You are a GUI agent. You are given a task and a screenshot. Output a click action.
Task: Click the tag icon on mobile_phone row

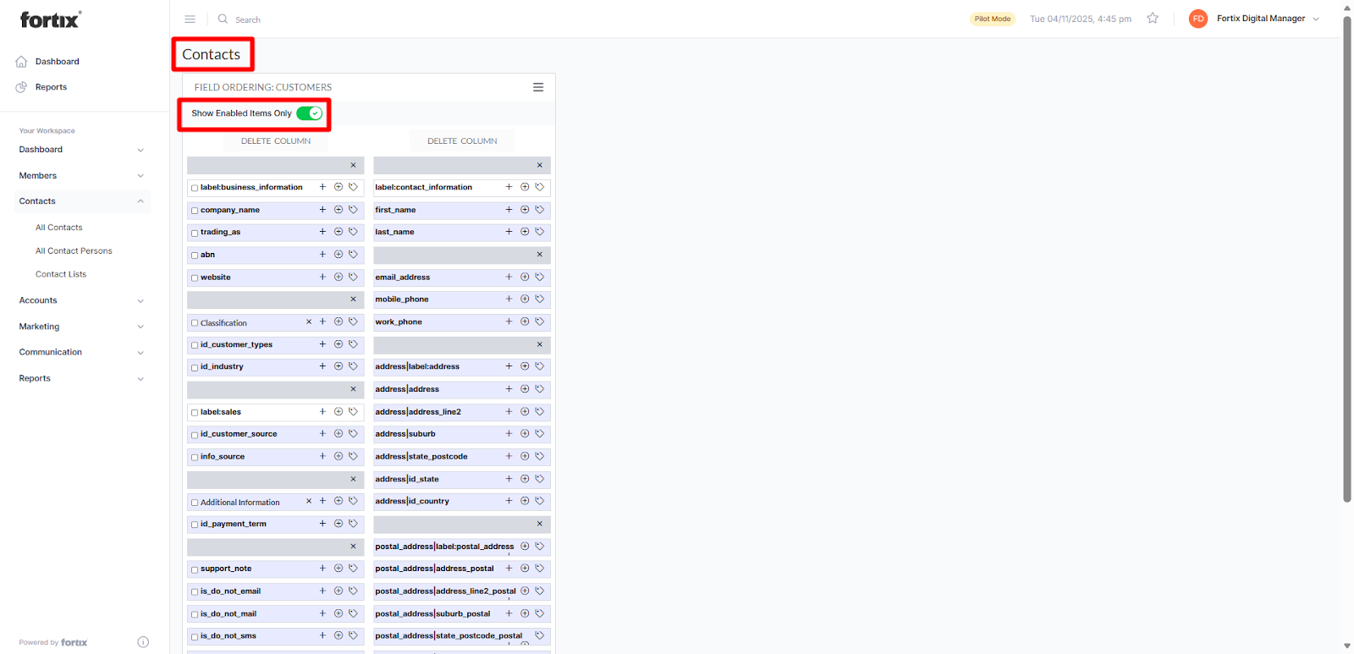540,300
